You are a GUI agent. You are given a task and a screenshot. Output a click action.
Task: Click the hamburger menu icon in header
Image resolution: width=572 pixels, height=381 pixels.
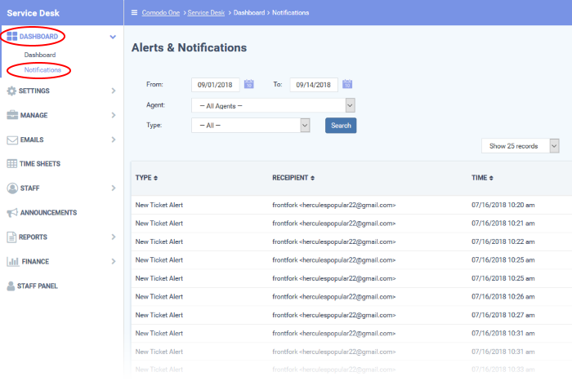(133, 13)
